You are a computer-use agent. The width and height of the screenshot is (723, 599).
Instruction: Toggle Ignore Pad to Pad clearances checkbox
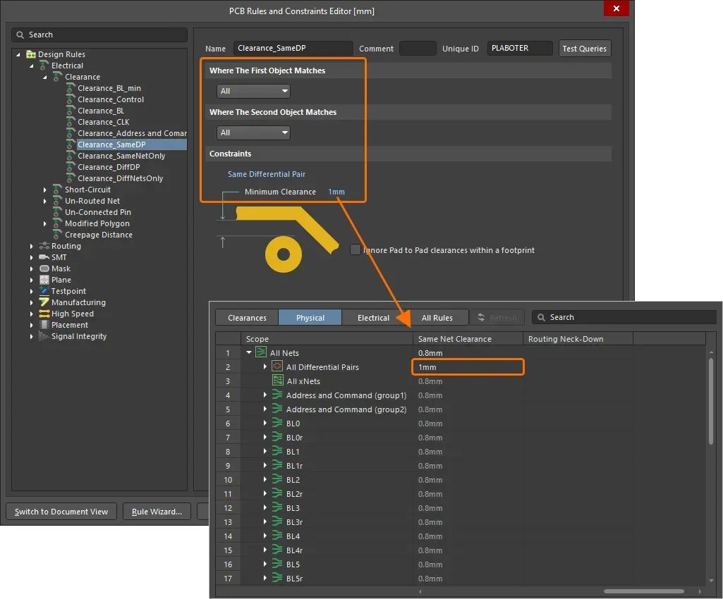pyautogui.click(x=355, y=249)
